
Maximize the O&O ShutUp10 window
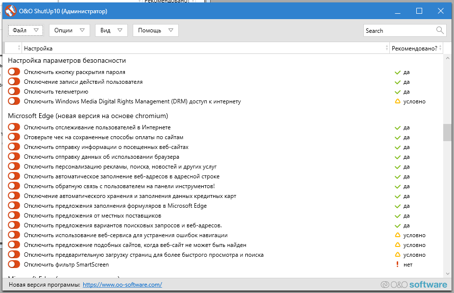(x=419, y=11)
